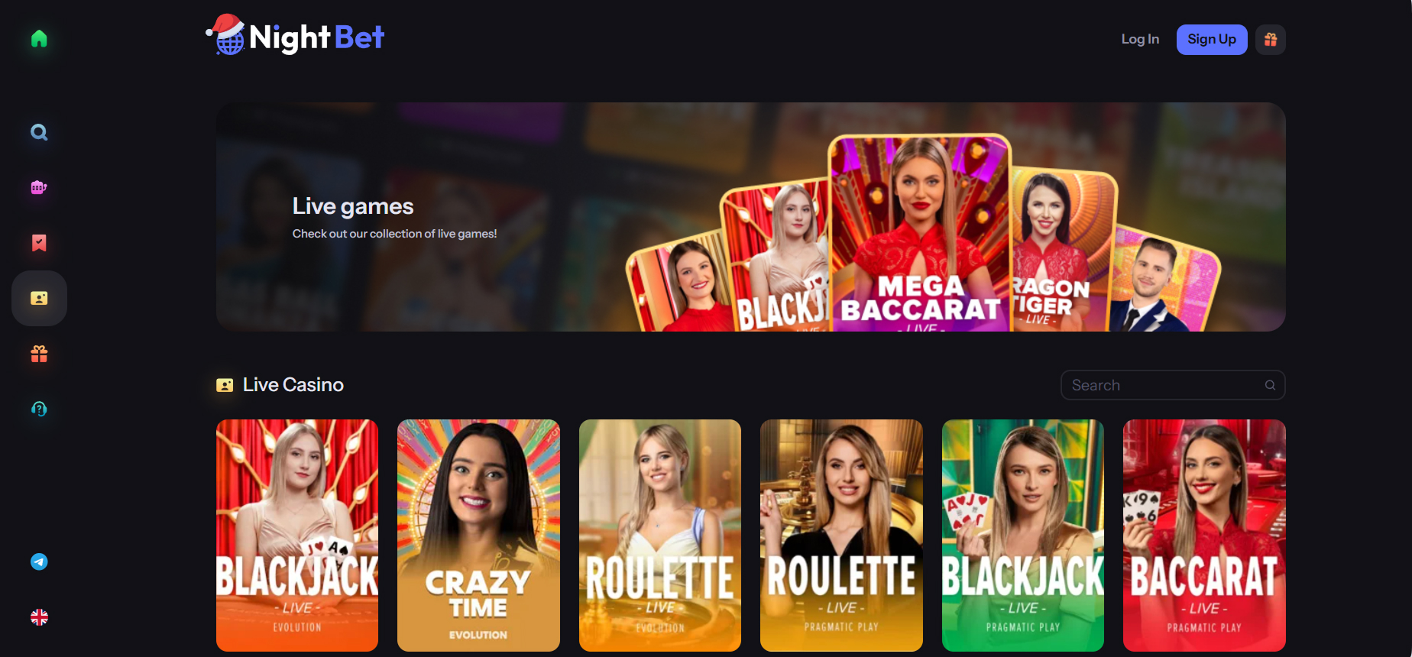Click the Mega Baccarat banner card
Image resolution: width=1412 pixels, height=657 pixels.
click(920, 233)
